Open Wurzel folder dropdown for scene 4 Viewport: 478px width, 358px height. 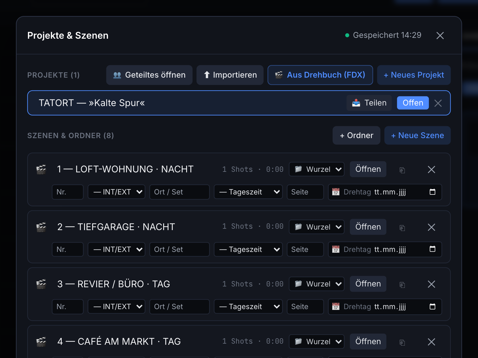coord(317,341)
